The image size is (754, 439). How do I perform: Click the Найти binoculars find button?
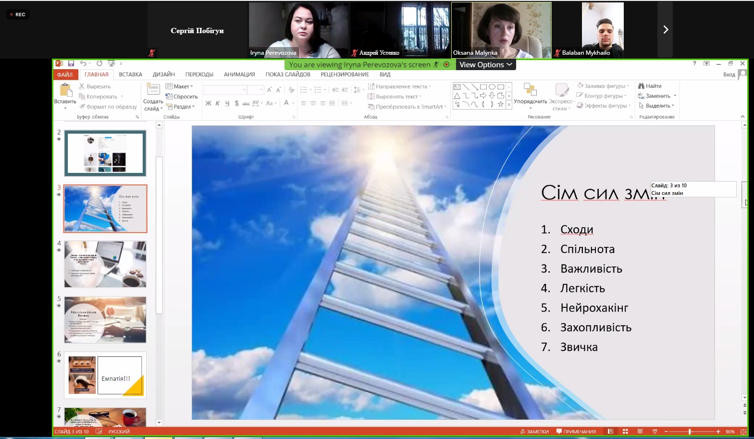[650, 86]
